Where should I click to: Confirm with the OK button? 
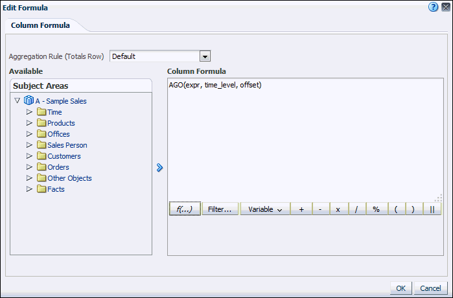(401, 288)
